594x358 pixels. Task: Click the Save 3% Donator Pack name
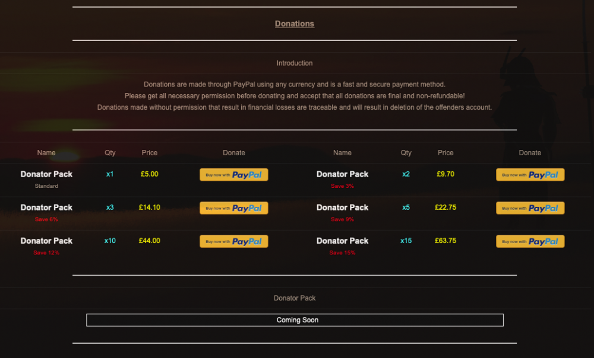(342, 174)
